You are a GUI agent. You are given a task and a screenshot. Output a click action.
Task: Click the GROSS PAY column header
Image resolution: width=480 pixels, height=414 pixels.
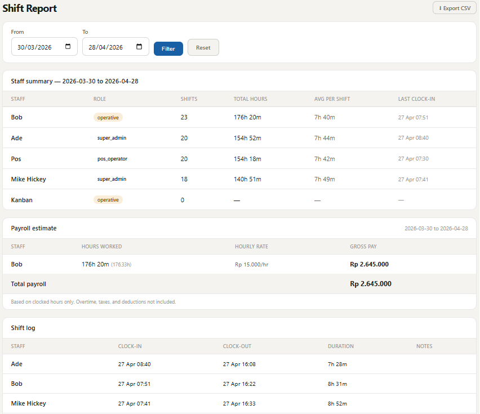coord(363,246)
